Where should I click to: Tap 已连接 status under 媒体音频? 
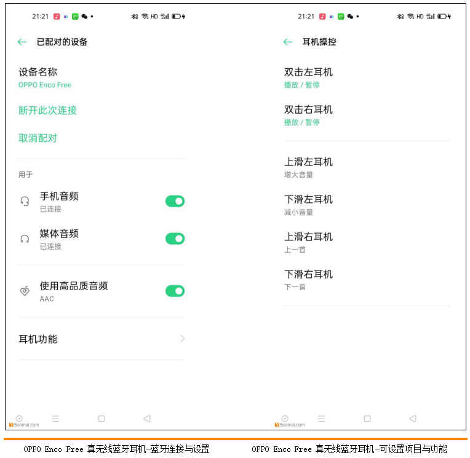click(50, 247)
